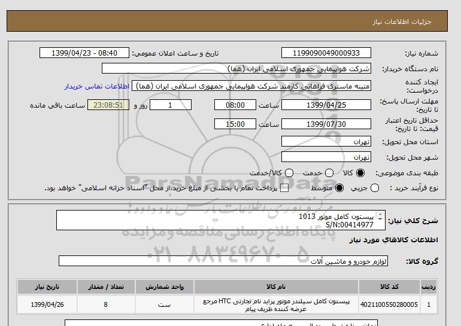Image resolution: width=461 pixels, height=326 pixels.
Task: Click the deadline time field 08:00
Action: (x=235, y=105)
